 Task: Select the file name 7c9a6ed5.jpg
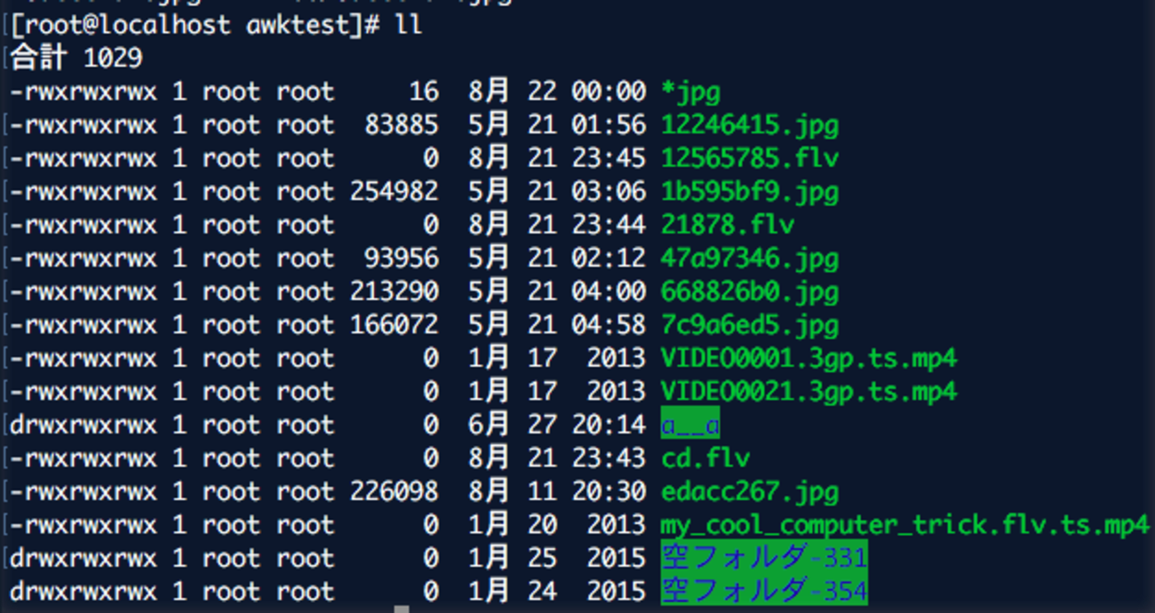pyautogui.click(x=750, y=325)
